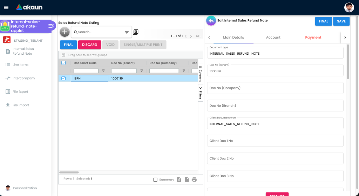Go to previous listing page
359x196 pixels.
tap(186, 36)
